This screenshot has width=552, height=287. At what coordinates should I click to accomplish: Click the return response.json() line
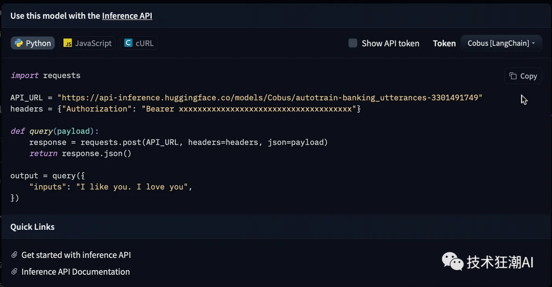80,154
